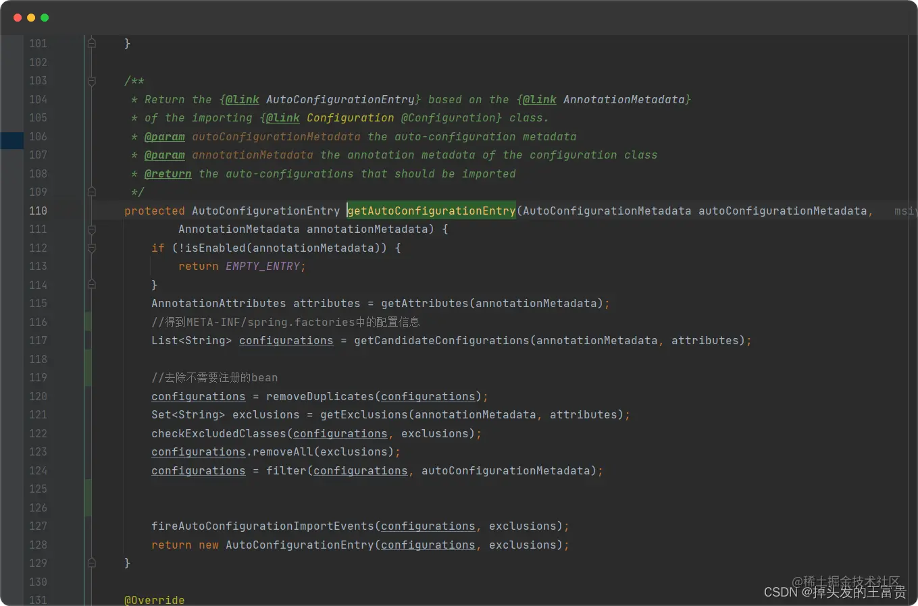Screen dimensions: 918x606
Task: Click the return keyword on line 128
Action: pyautogui.click(x=172, y=545)
